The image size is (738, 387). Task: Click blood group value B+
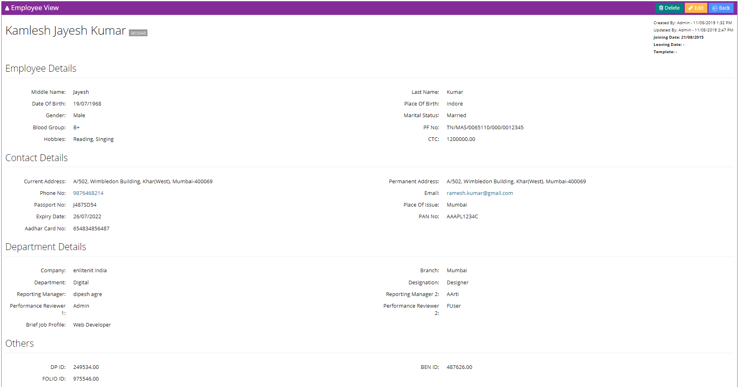77,128
